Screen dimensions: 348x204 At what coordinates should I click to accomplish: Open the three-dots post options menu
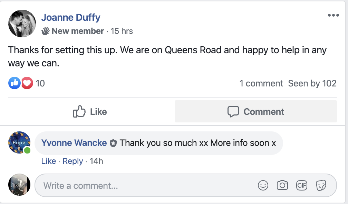(x=333, y=15)
